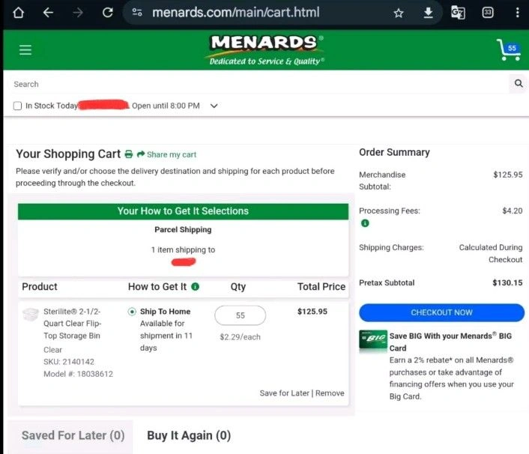Open the shopping cart icon with 55 items

507,50
